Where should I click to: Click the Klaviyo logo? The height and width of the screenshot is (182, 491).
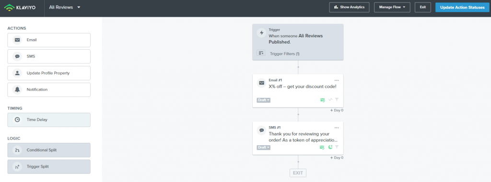20,7
